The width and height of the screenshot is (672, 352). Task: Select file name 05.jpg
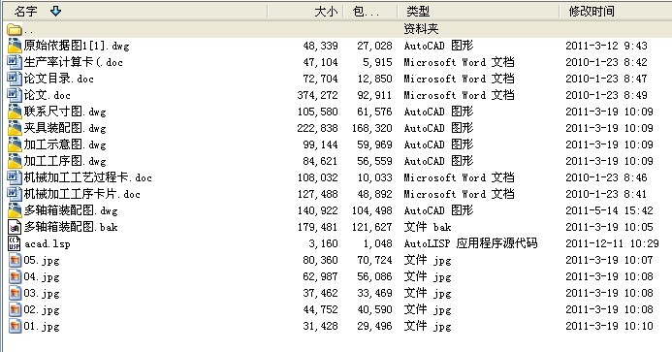point(42,260)
